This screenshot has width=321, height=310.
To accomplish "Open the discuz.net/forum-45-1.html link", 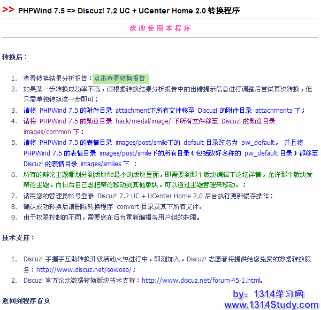I will pyautogui.click(x=201, y=281).
